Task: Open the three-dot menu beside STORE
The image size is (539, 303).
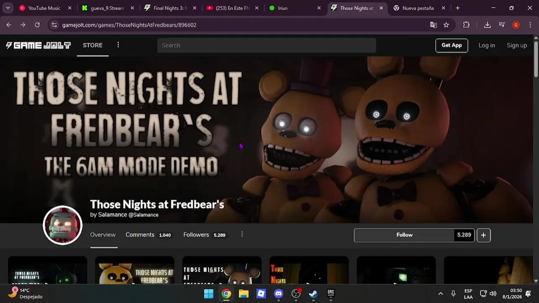Action: pos(118,45)
